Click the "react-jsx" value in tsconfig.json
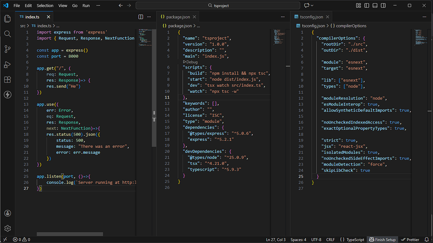 click(x=351, y=146)
